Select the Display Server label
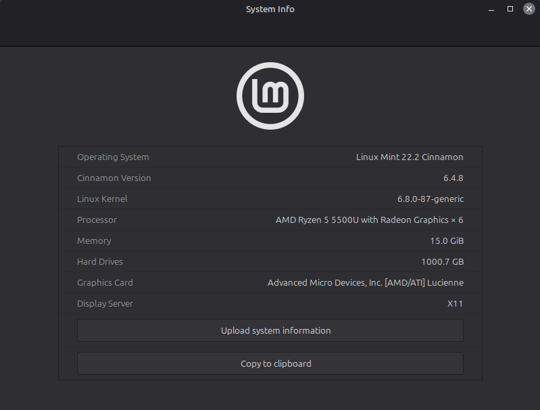This screenshot has height=410, width=540. (x=105, y=304)
